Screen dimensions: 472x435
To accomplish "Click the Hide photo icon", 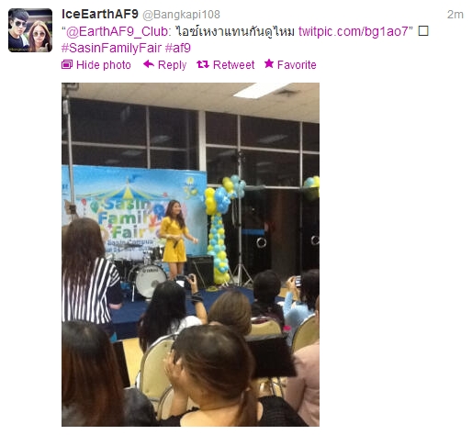I will click(x=67, y=64).
